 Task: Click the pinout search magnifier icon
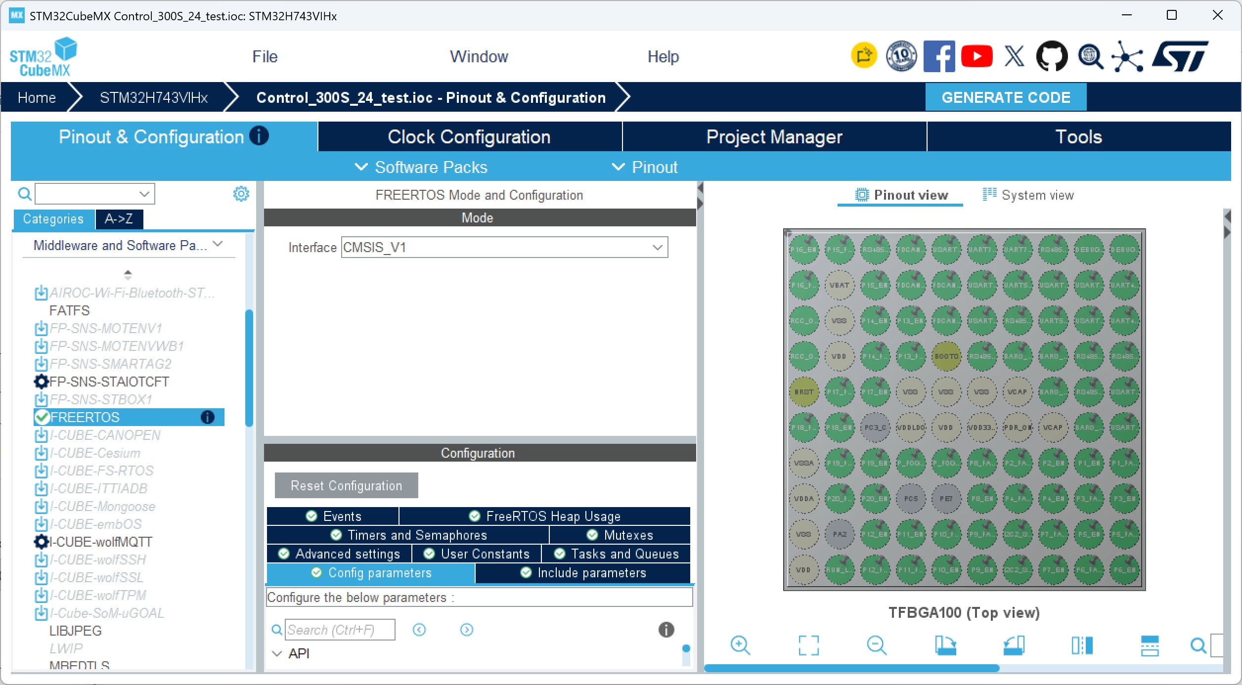(x=1198, y=645)
